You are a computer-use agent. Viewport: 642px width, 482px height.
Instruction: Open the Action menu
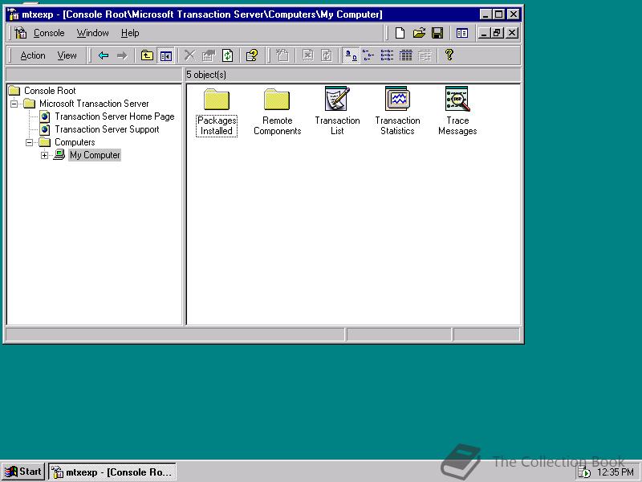pyautogui.click(x=33, y=55)
